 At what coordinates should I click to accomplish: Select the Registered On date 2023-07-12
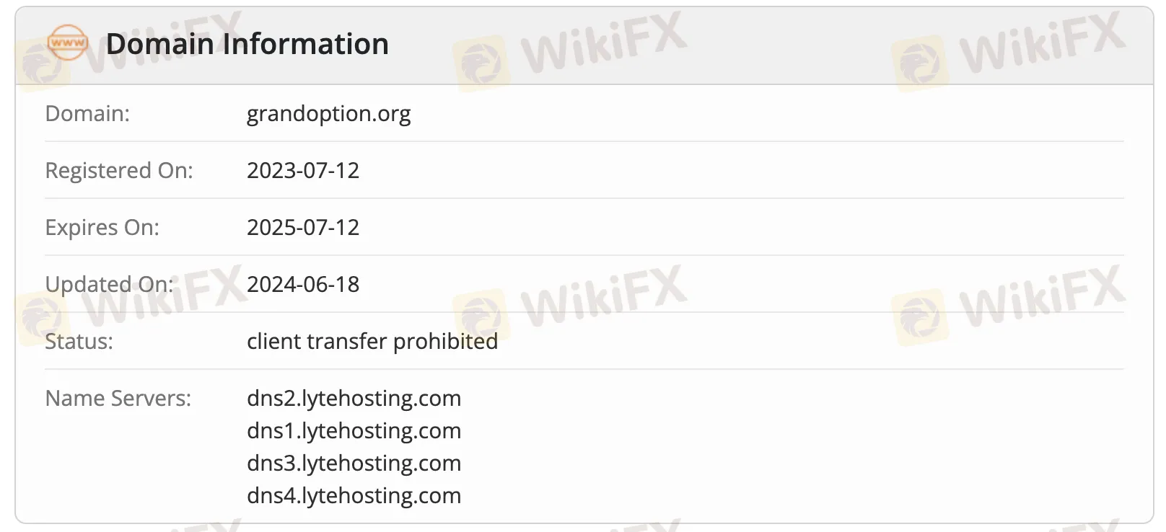(x=303, y=170)
